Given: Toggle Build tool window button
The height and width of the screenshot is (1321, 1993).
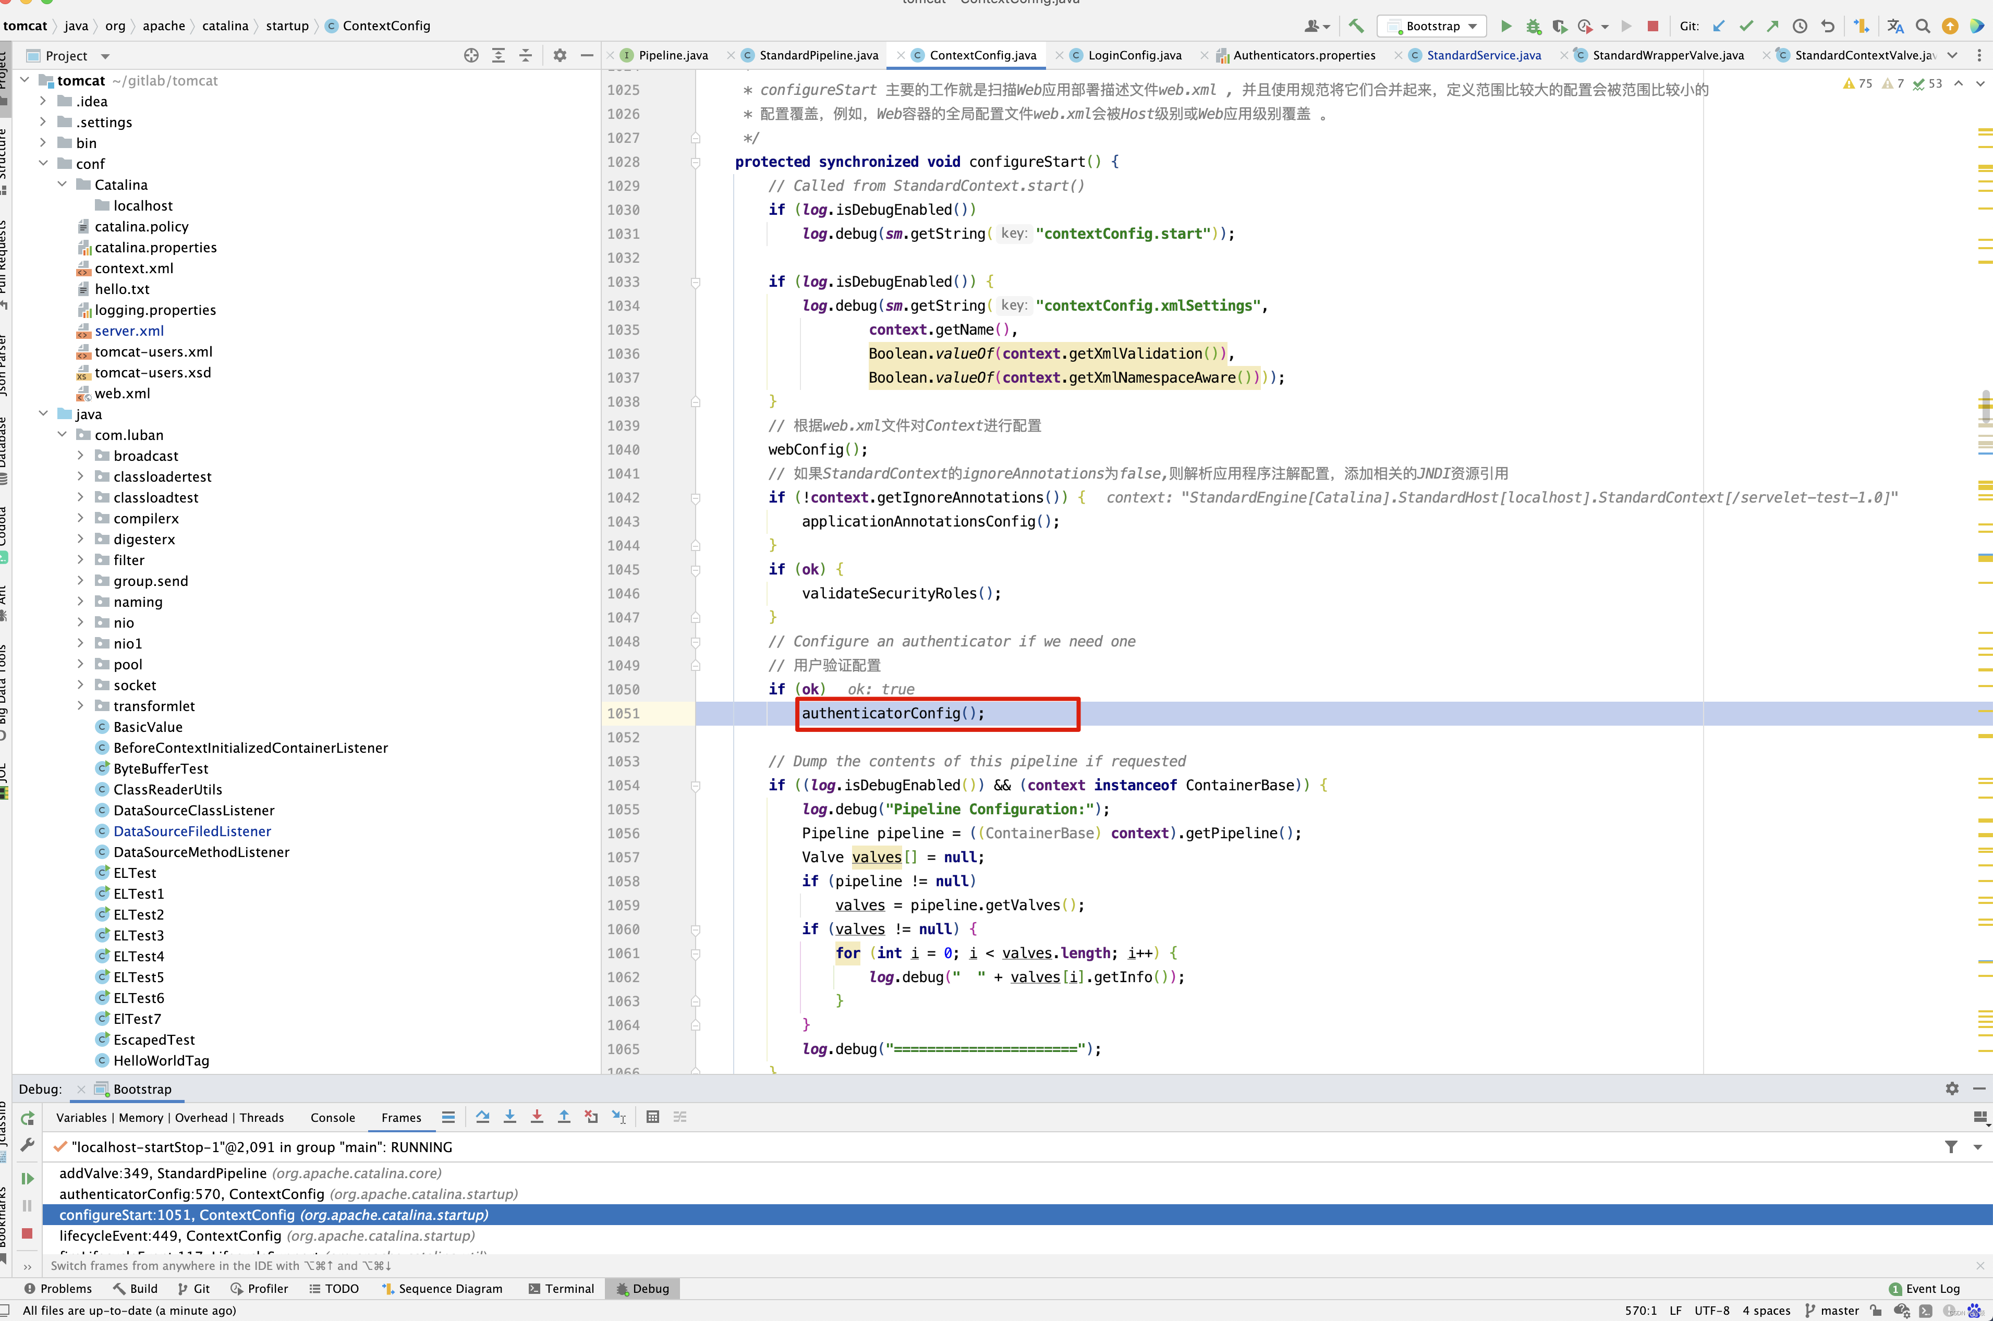Looking at the screenshot, I should point(135,1288).
